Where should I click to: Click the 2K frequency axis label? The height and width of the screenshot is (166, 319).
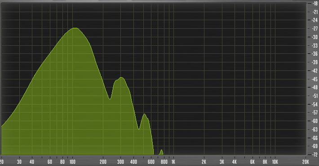click(204, 162)
